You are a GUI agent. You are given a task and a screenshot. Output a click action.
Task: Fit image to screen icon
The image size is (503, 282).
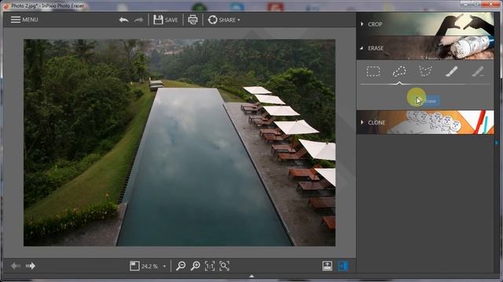[224, 266]
